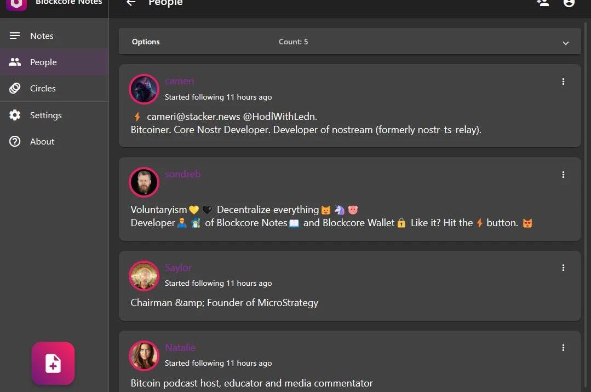591x392 pixels.
Task: Open the account profile icon
Action: point(569,3)
